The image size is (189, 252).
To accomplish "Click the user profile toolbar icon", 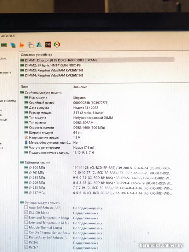I will (39, 45).
